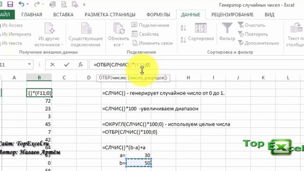Select column C header
The width and height of the screenshot is (304, 171).
(64, 77)
